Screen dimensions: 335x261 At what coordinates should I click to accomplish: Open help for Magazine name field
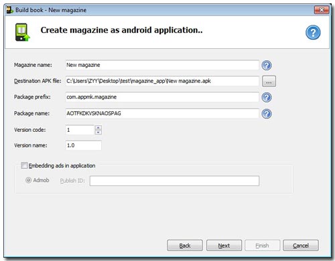[267, 66]
